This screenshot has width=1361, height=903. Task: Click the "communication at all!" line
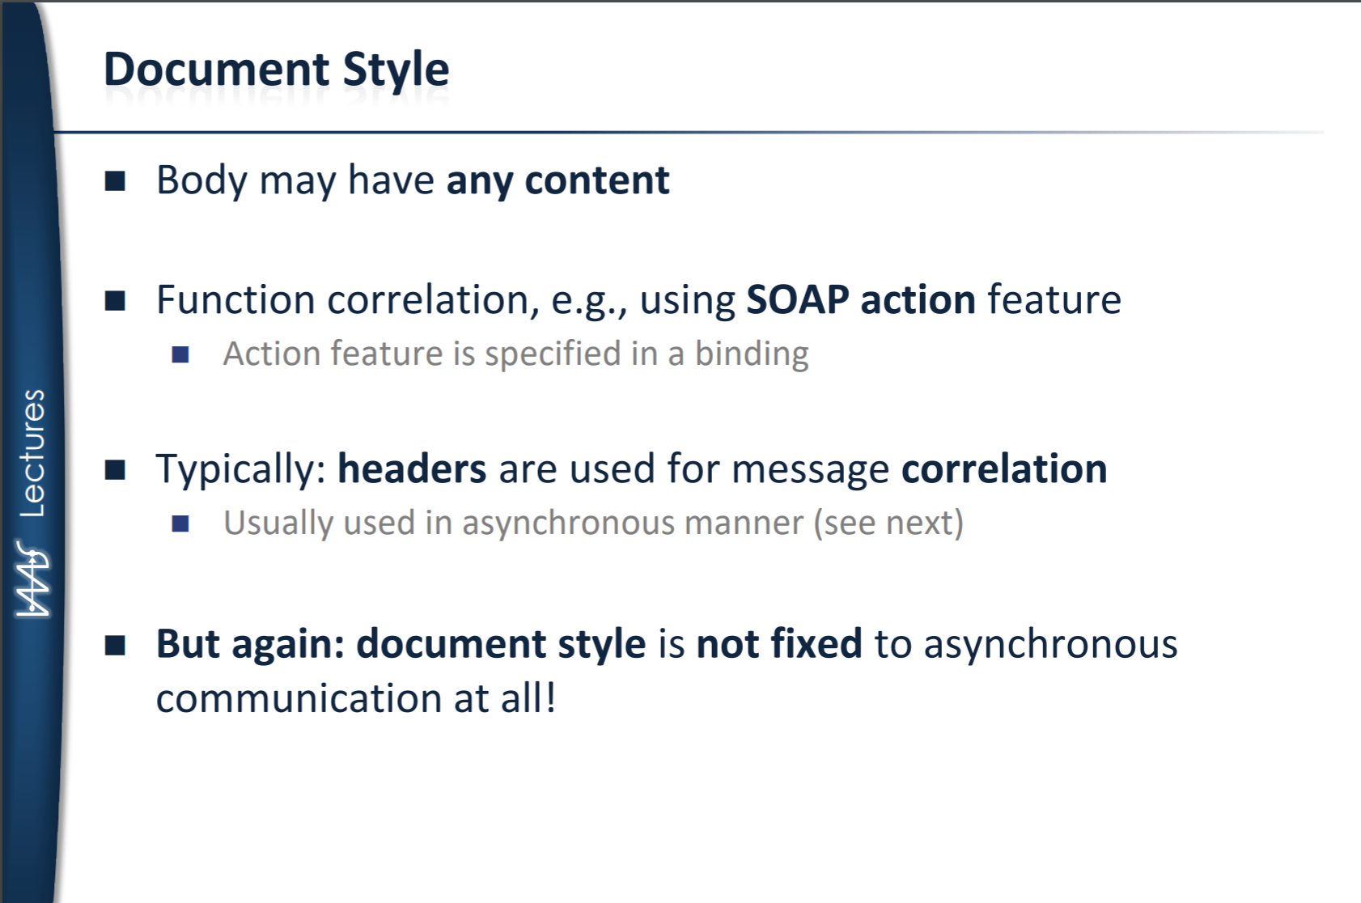pos(356,698)
